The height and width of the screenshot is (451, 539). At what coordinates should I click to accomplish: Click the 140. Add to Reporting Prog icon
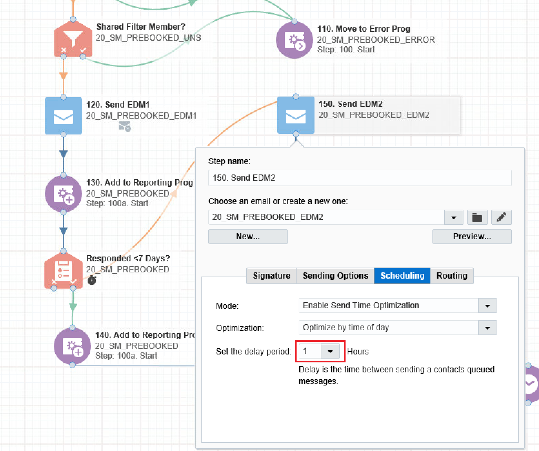(72, 346)
